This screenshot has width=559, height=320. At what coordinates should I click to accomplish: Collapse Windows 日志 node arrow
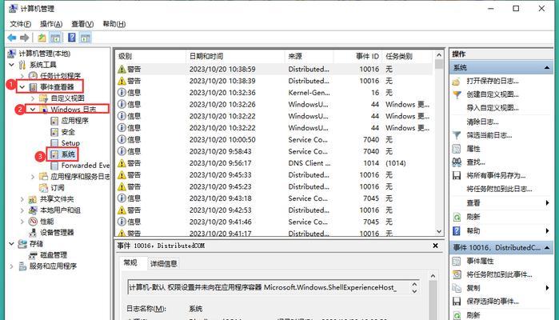point(33,109)
